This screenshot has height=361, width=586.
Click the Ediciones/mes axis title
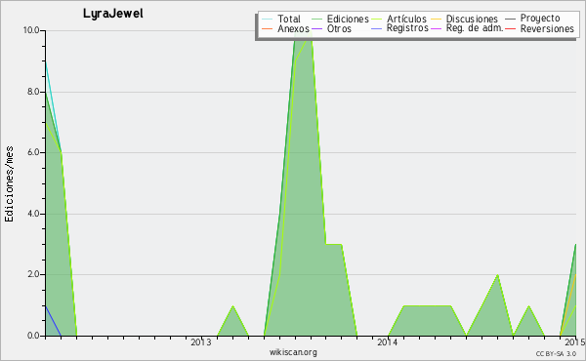[9, 184]
